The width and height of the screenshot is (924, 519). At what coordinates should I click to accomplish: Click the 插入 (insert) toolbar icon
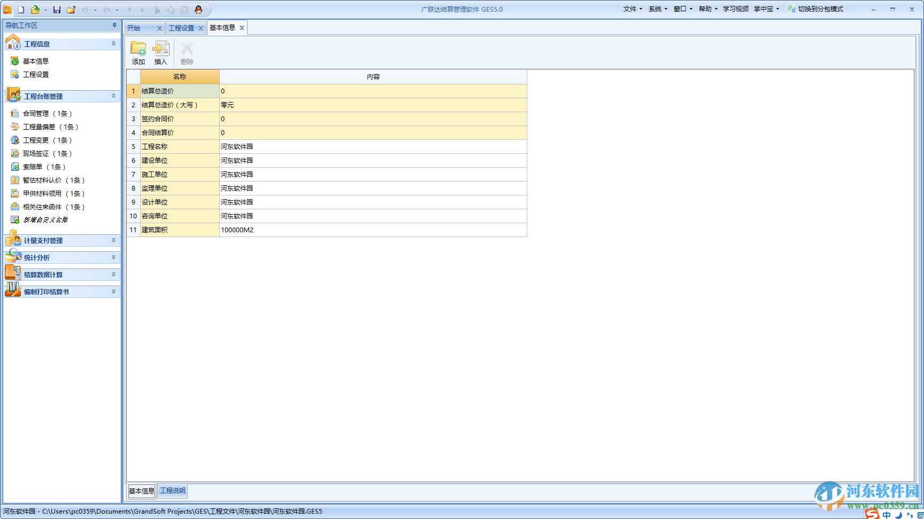(161, 53)
